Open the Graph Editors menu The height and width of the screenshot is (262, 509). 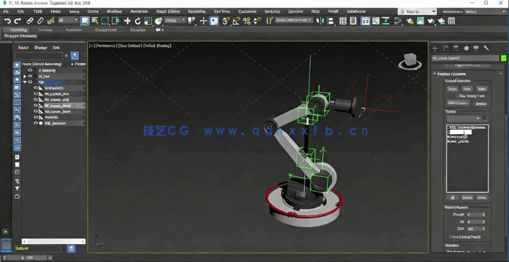coord(168,11)
